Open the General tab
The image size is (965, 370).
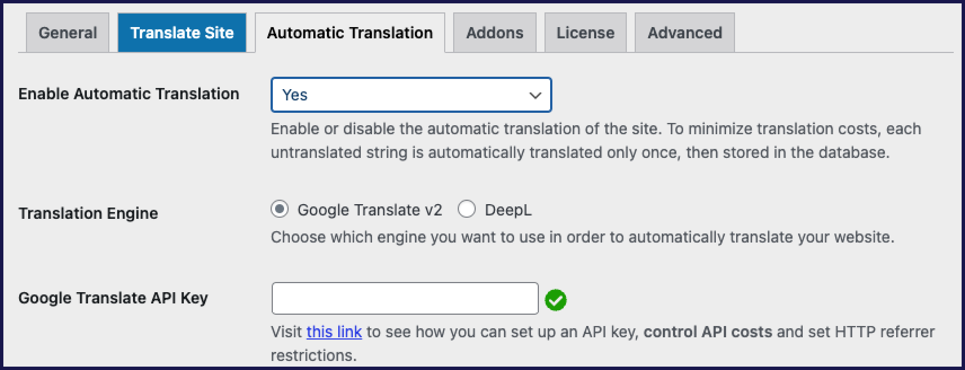tap(68, 33)
